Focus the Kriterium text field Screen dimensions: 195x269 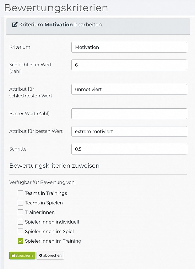129,47
